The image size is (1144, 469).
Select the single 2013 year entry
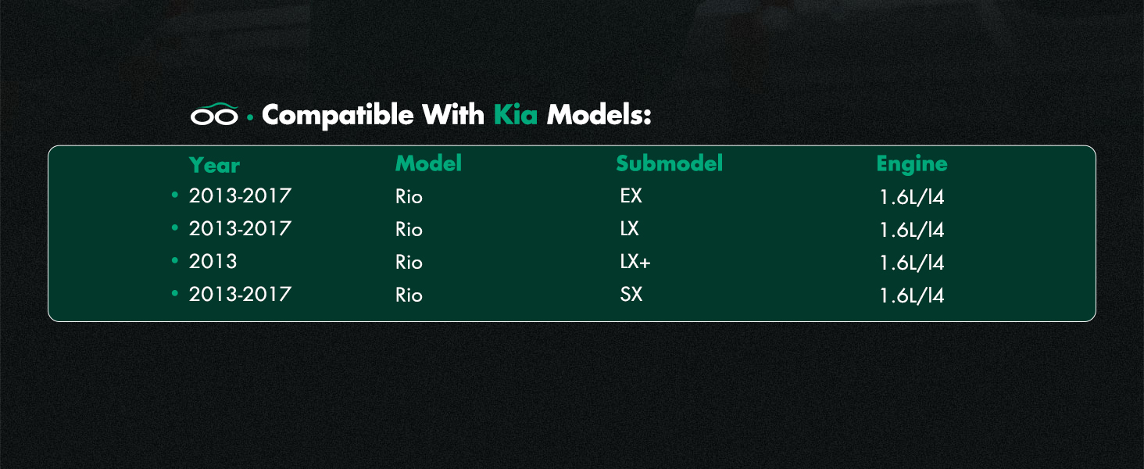213,262
